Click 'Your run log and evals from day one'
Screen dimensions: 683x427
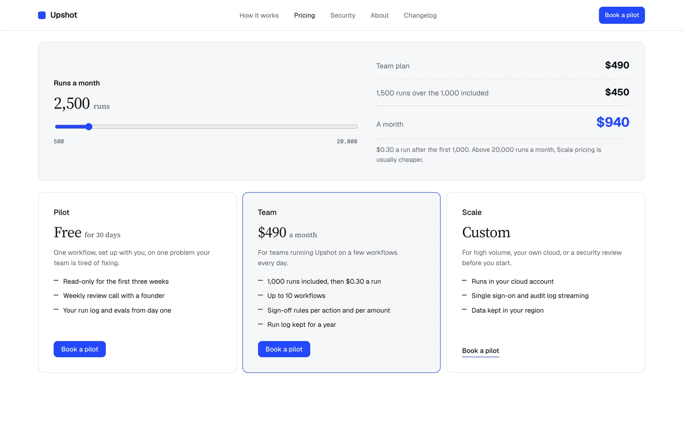(117, 310)
